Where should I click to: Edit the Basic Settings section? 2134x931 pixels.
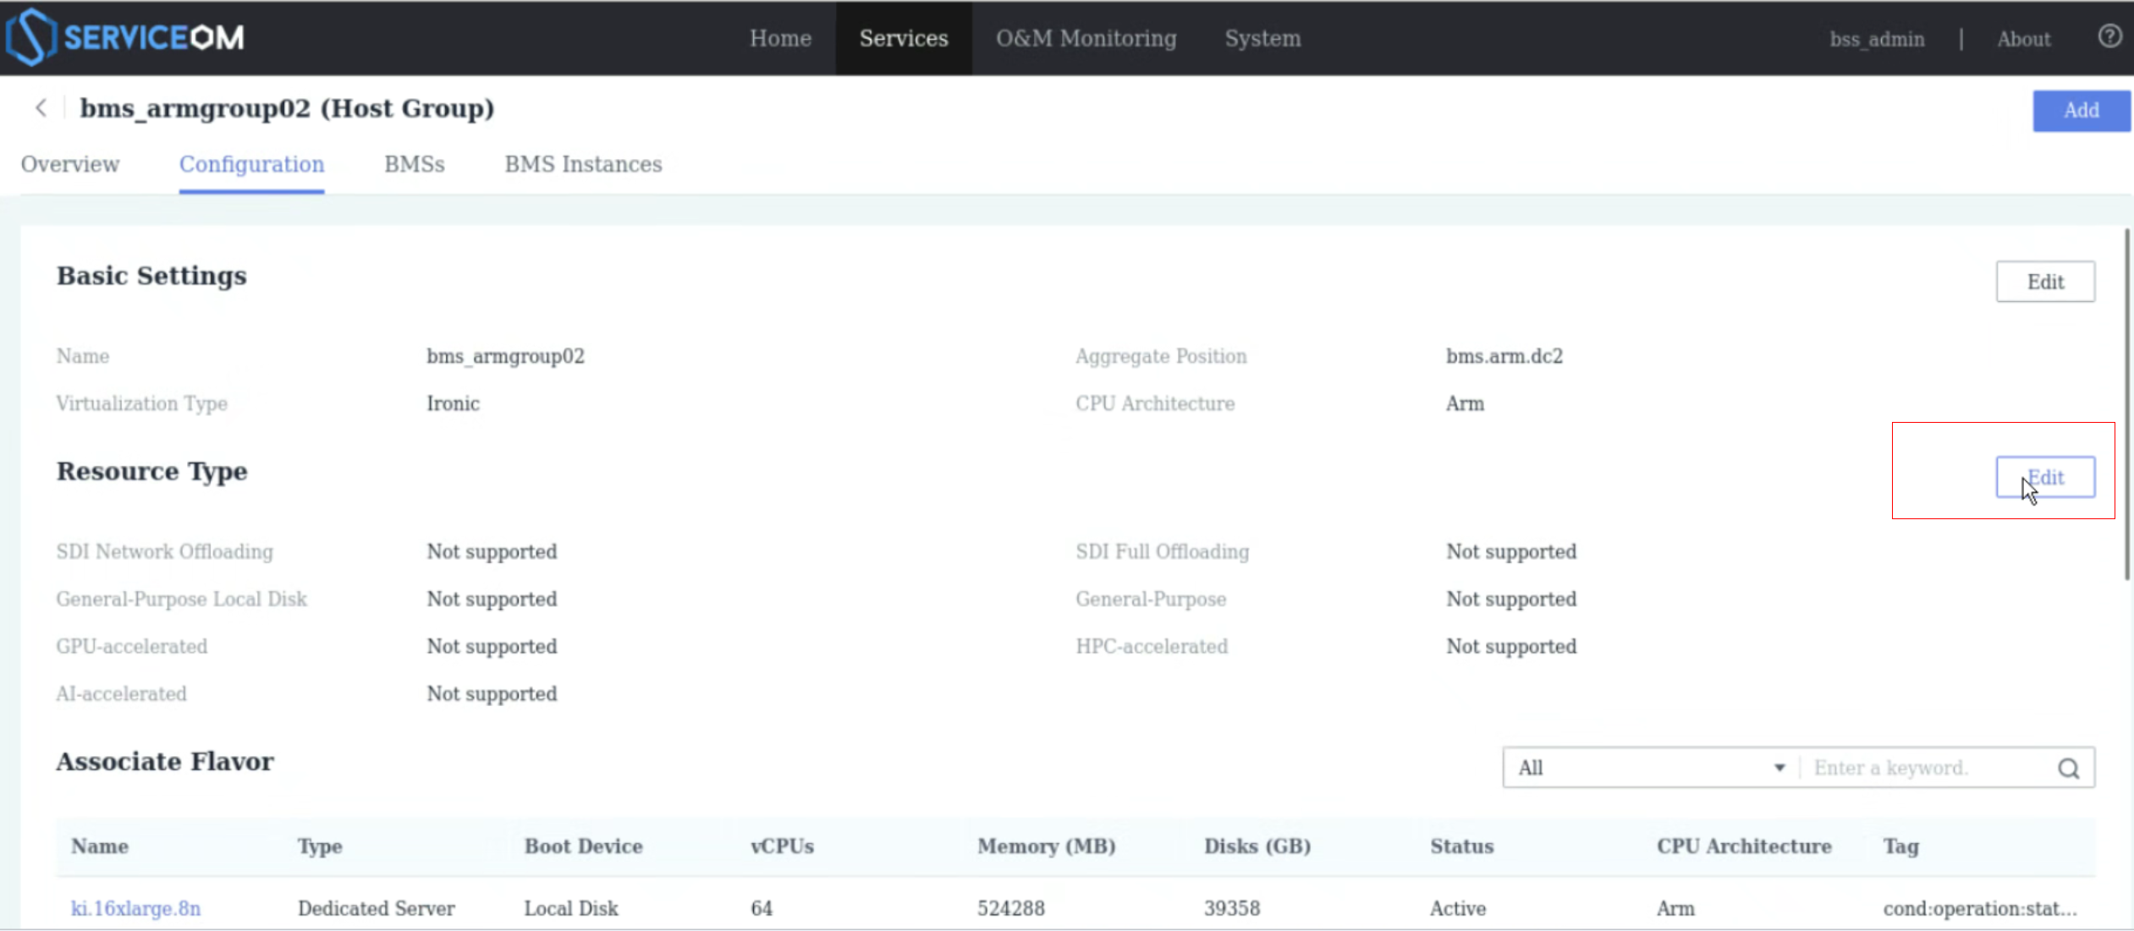(x=2044, y=282)
